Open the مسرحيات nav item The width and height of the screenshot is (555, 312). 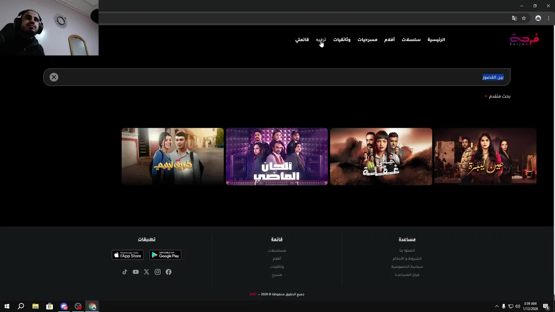[x=367, y=39]
